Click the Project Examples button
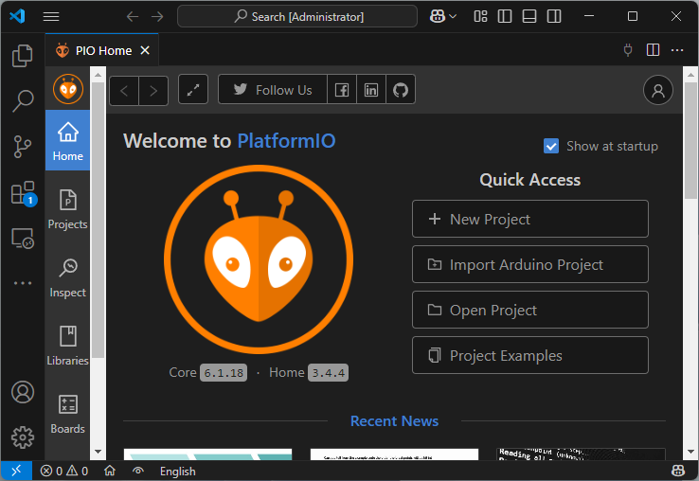This screenshot has width=699, height=481. 530,355
